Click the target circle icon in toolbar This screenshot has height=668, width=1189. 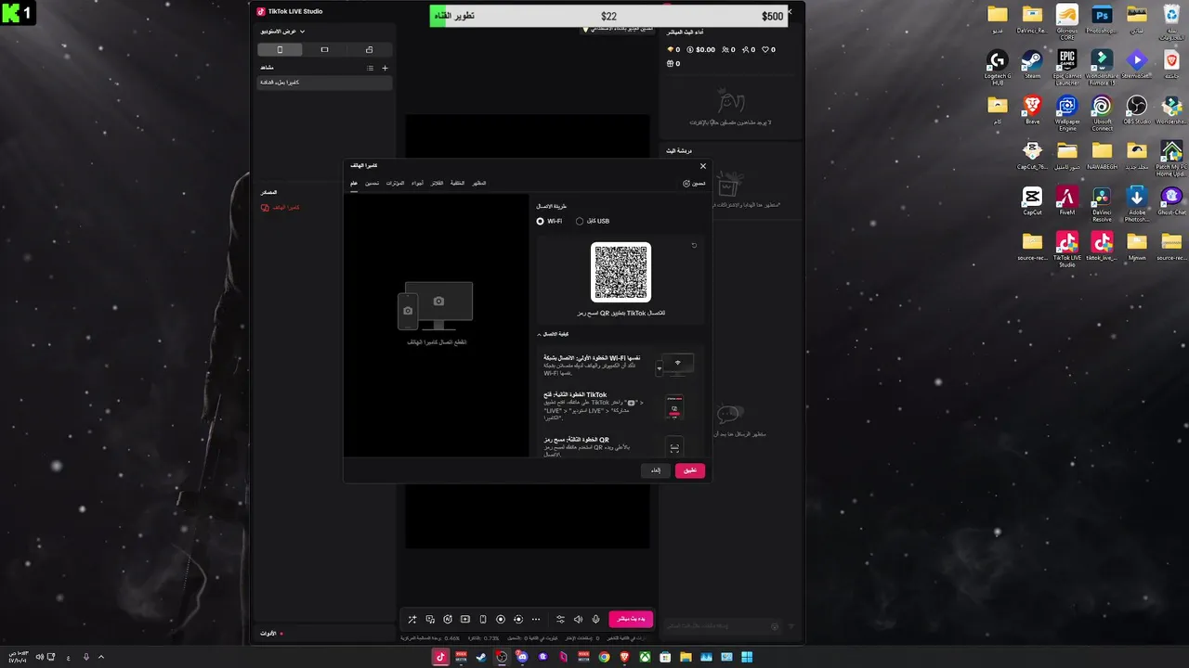[518, 619]
